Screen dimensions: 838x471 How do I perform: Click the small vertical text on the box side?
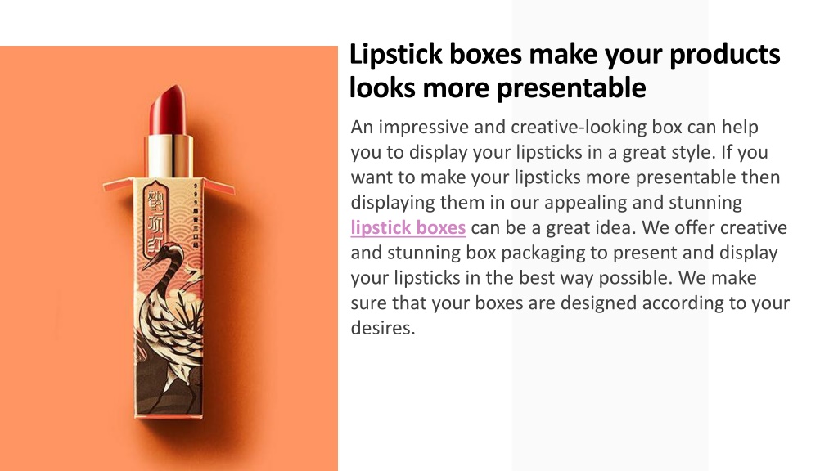196,215
